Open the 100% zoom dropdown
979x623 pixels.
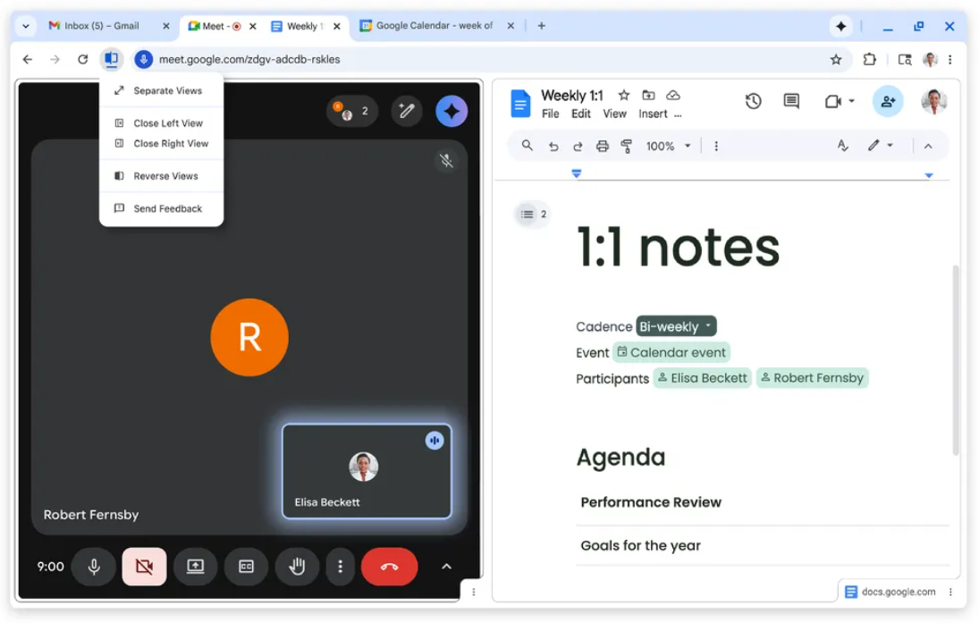pyautogui.click(x=669, y=146)
